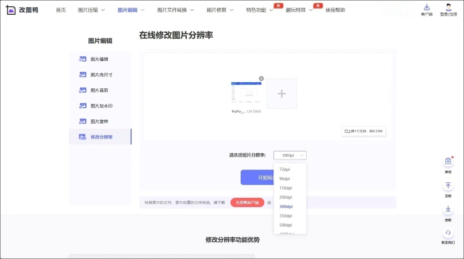The width and height of the screenshot is (464, 259).
Task: Click the 修改分辨率 sidebar icon
Action: [x=82, y=137]
